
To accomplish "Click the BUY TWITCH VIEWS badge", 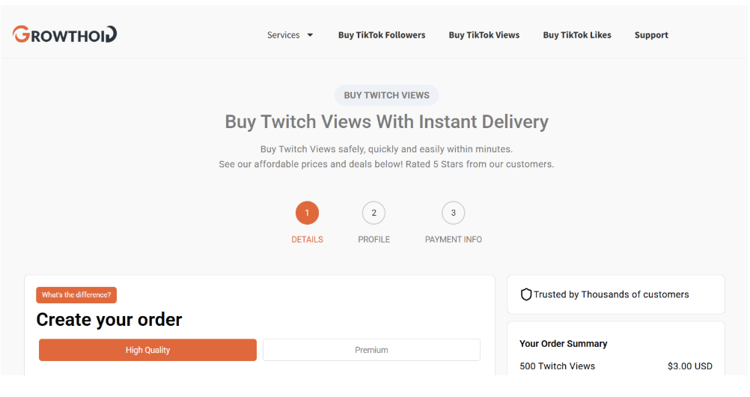I will pos(386,95).
